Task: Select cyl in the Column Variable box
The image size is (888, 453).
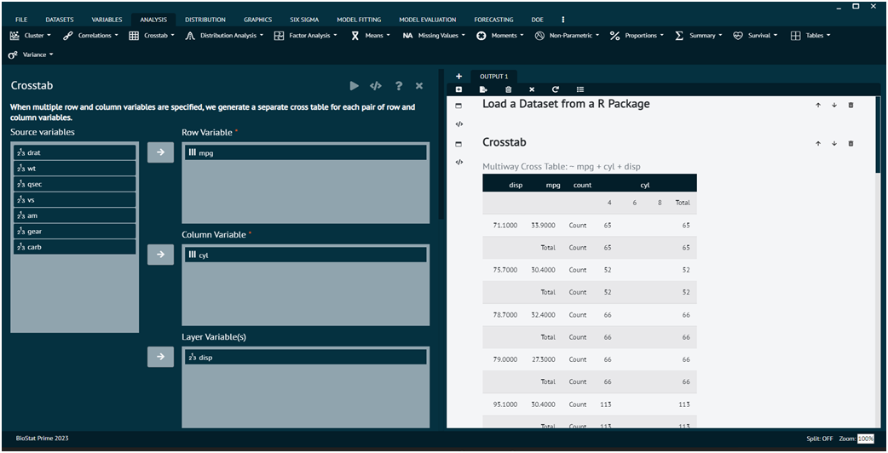Action: point(305,255)
